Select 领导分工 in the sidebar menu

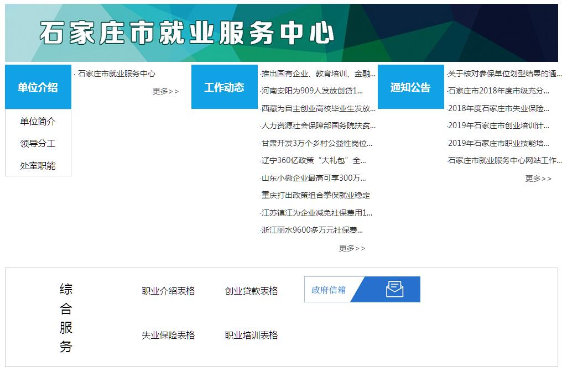tap(38, 144)
